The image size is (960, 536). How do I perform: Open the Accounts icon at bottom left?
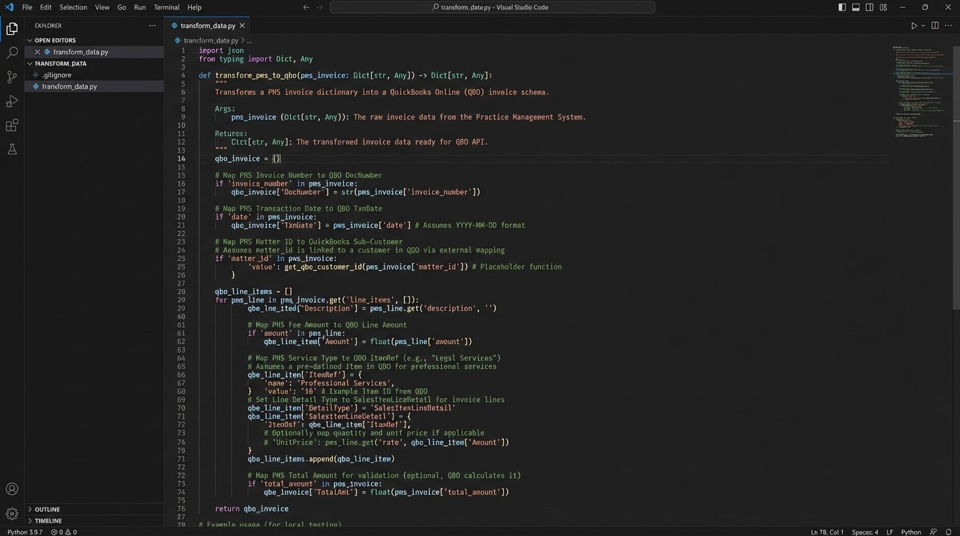pos(11,489)
